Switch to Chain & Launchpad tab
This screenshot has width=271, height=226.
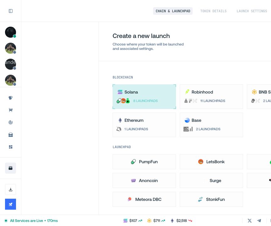(x=173, y=11)
